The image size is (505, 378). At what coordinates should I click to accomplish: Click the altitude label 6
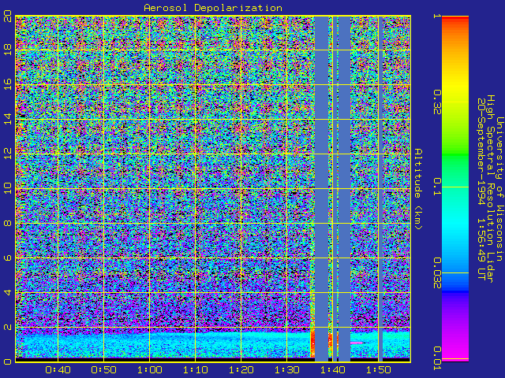click(x=7, y=258)
